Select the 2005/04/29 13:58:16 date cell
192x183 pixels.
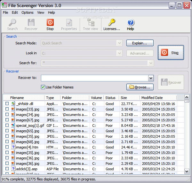(x=158, y=104)
